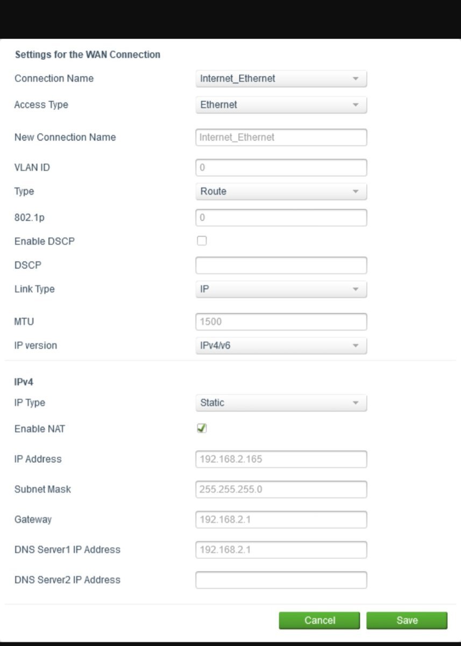Select the VLAN ID input field
Viewport: 461px width, 646px height.
click(x=281, y=167)
